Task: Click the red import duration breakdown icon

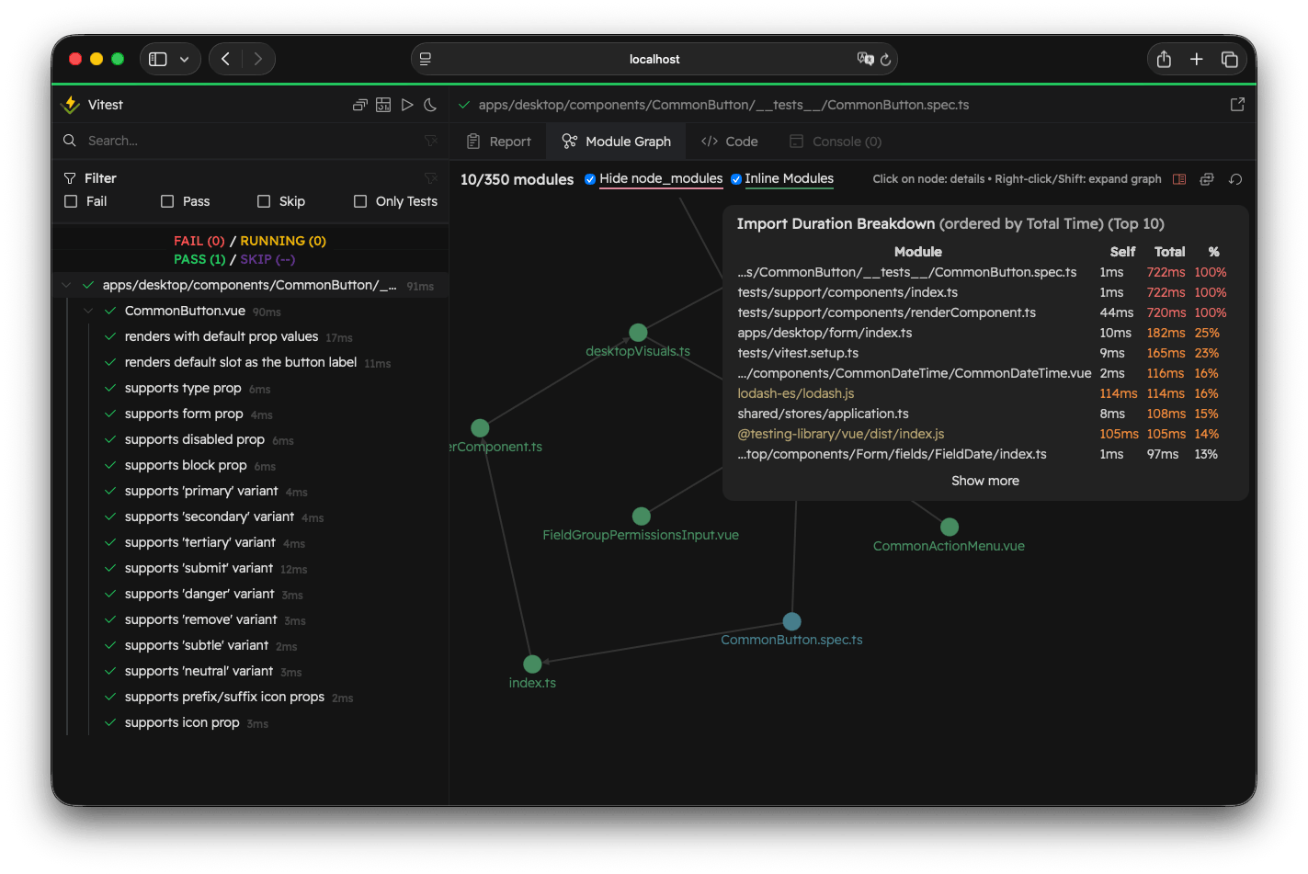Action: click(x=1179, y=179)
